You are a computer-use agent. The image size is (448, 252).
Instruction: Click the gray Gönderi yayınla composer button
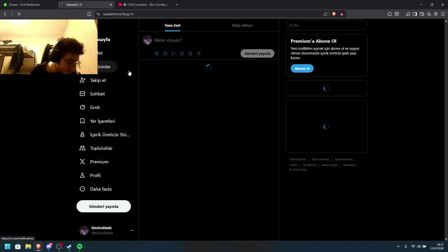[257, 54]
